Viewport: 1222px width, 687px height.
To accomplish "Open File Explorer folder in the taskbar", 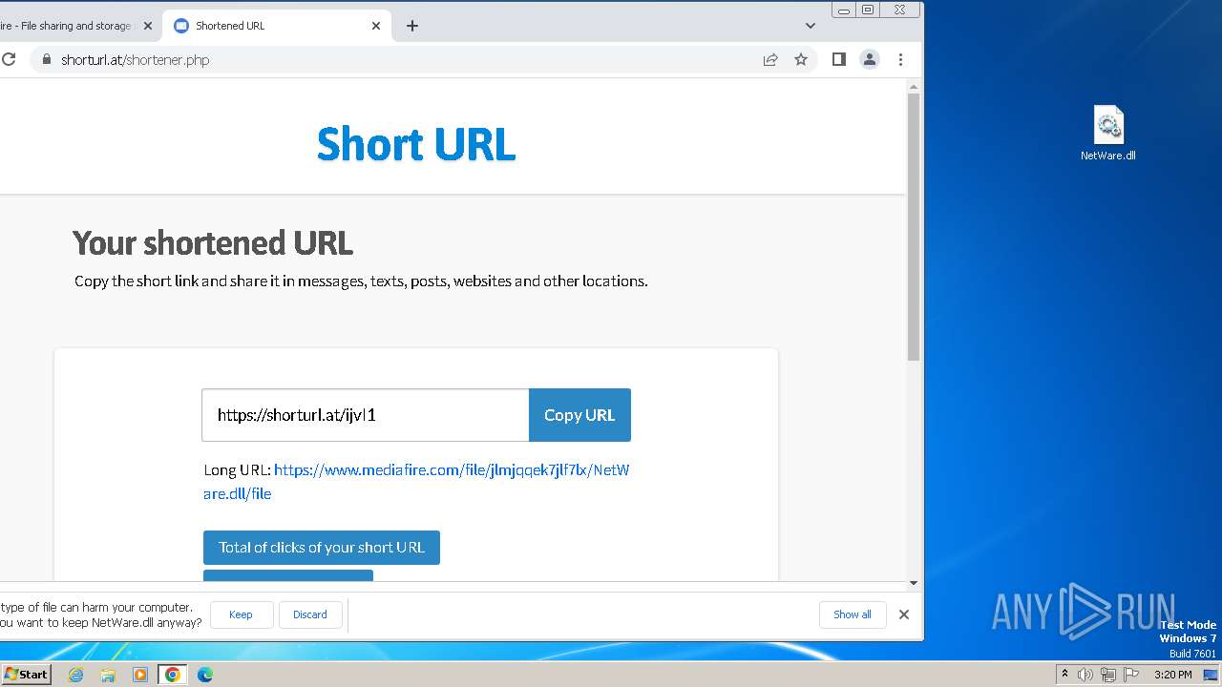I will click(108, 675).
